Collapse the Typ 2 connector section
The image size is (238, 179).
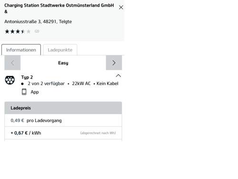[118, 75]
